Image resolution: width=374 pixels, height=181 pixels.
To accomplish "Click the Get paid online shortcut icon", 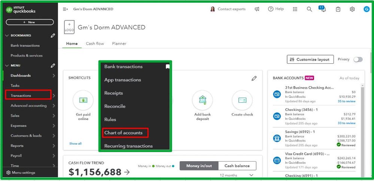I will coord(83,100).
